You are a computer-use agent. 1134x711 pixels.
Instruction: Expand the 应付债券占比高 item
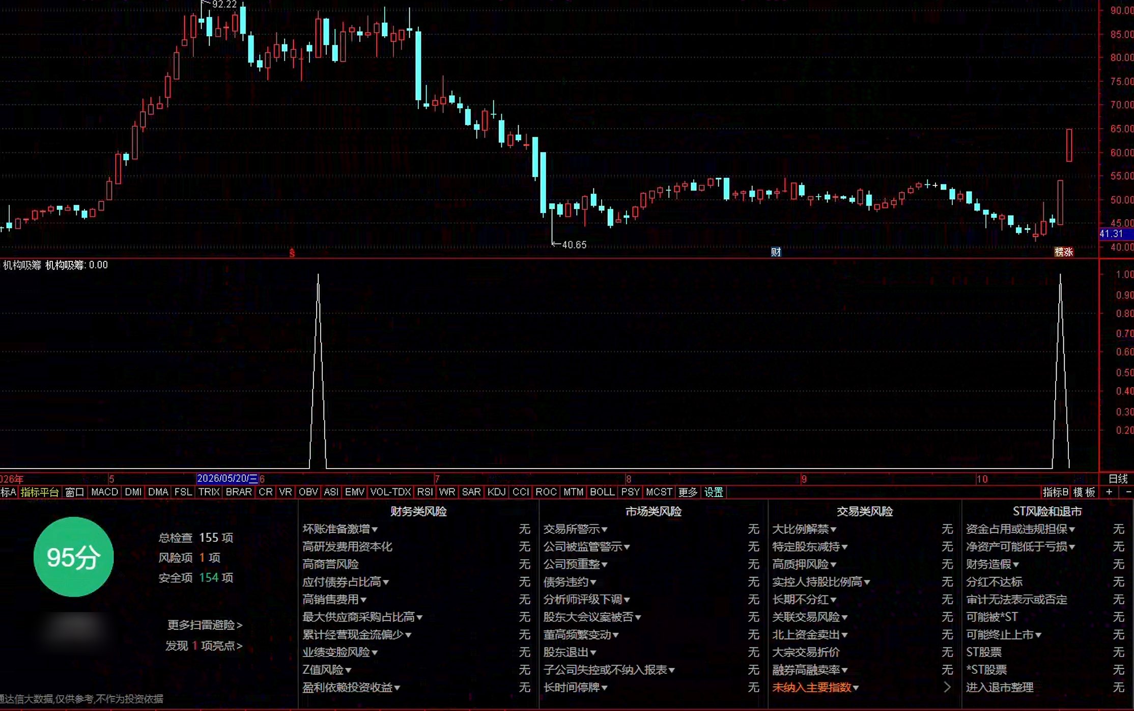click(346, 582)
